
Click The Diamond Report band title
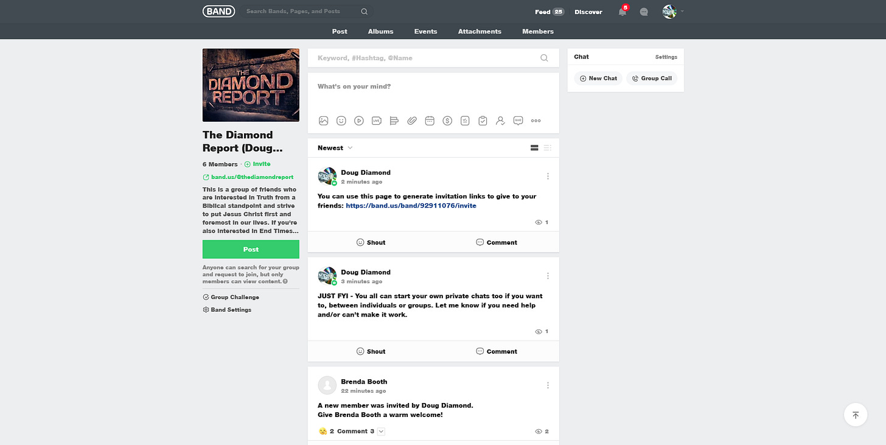[x=242, y=141]
